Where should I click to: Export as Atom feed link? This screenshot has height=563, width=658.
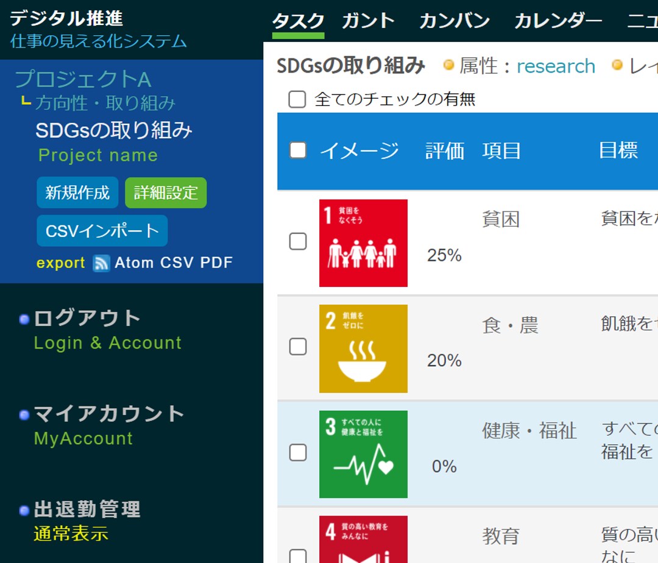tap(134, 263)
